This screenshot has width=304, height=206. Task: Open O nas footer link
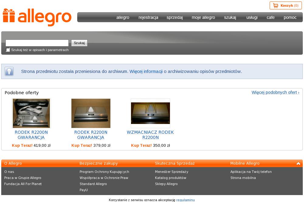9,172
